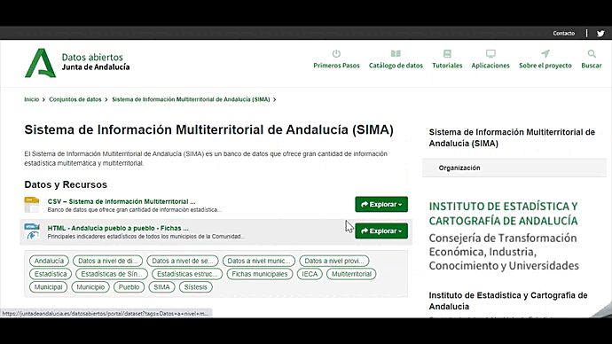Select the Datos a nivel de di... tag
Viewport: 612px width, 344px height.
[x=107, y=261]
